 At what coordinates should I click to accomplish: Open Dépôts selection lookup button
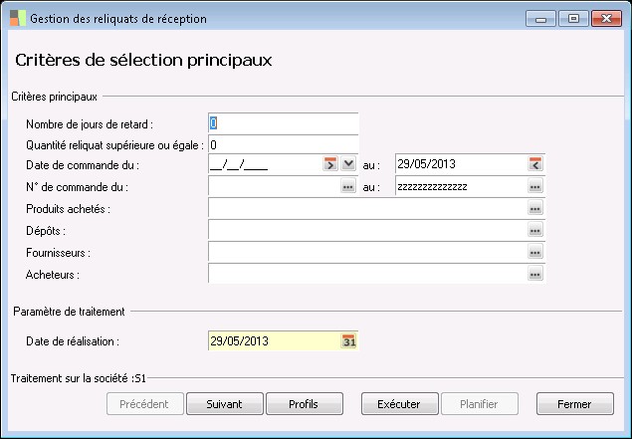pos(534,230)
